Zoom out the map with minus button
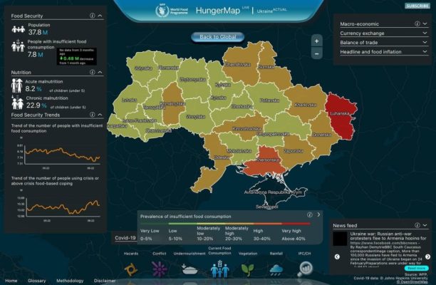 (317, 53)
